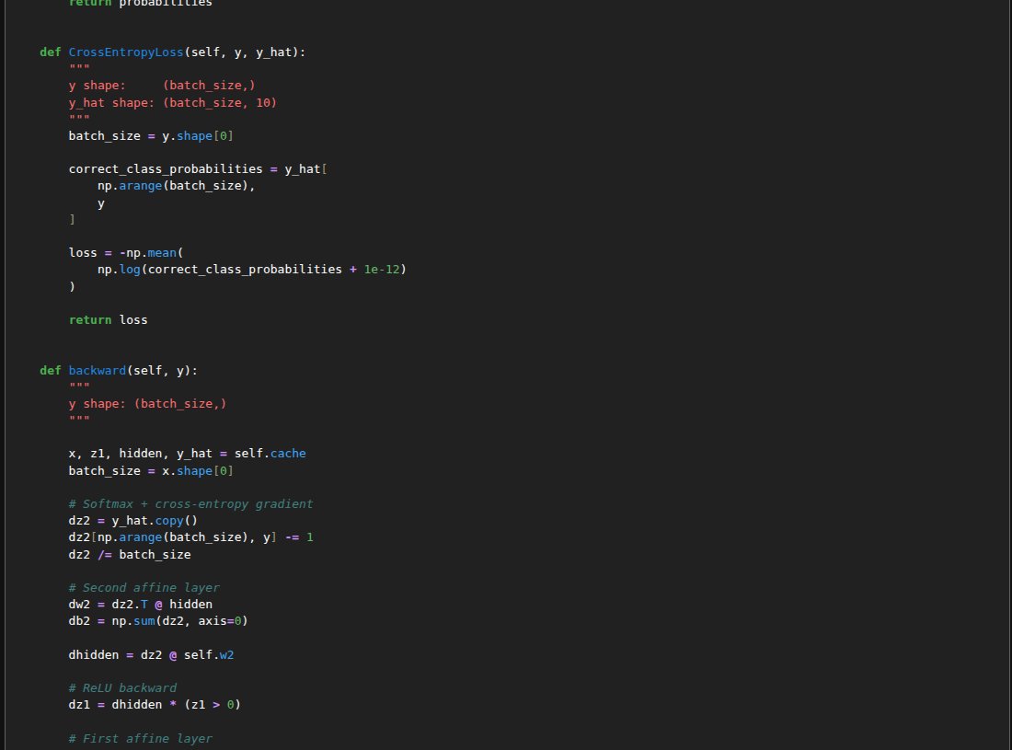This screenshot has width=1012, height=750.
Task: Click the '# Second affine layer' comment
Action: (144, 588)
